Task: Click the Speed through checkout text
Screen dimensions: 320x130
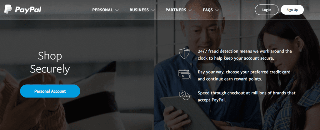Action: pyautogui.click(x=247, y=96)
